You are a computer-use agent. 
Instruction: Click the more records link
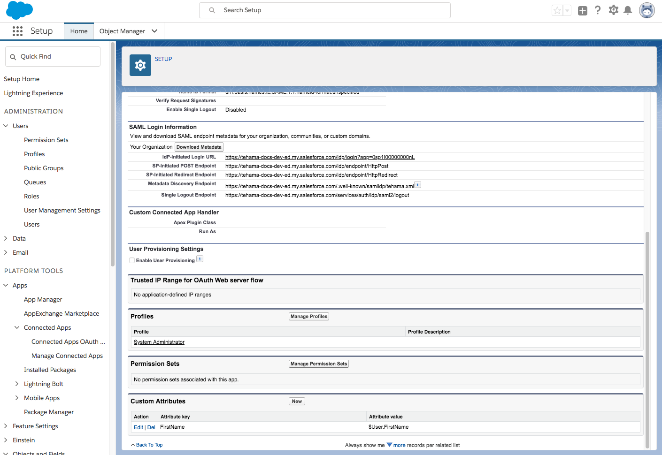point(400,445)
